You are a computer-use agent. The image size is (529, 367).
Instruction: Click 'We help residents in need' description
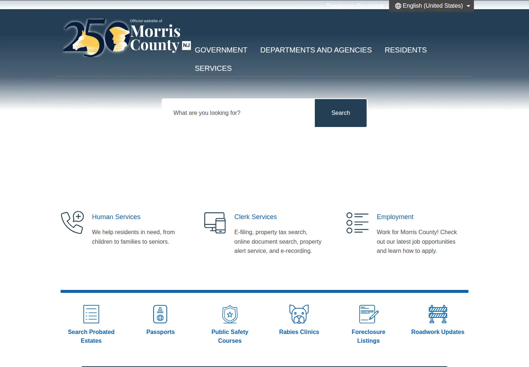pos(133,237)
